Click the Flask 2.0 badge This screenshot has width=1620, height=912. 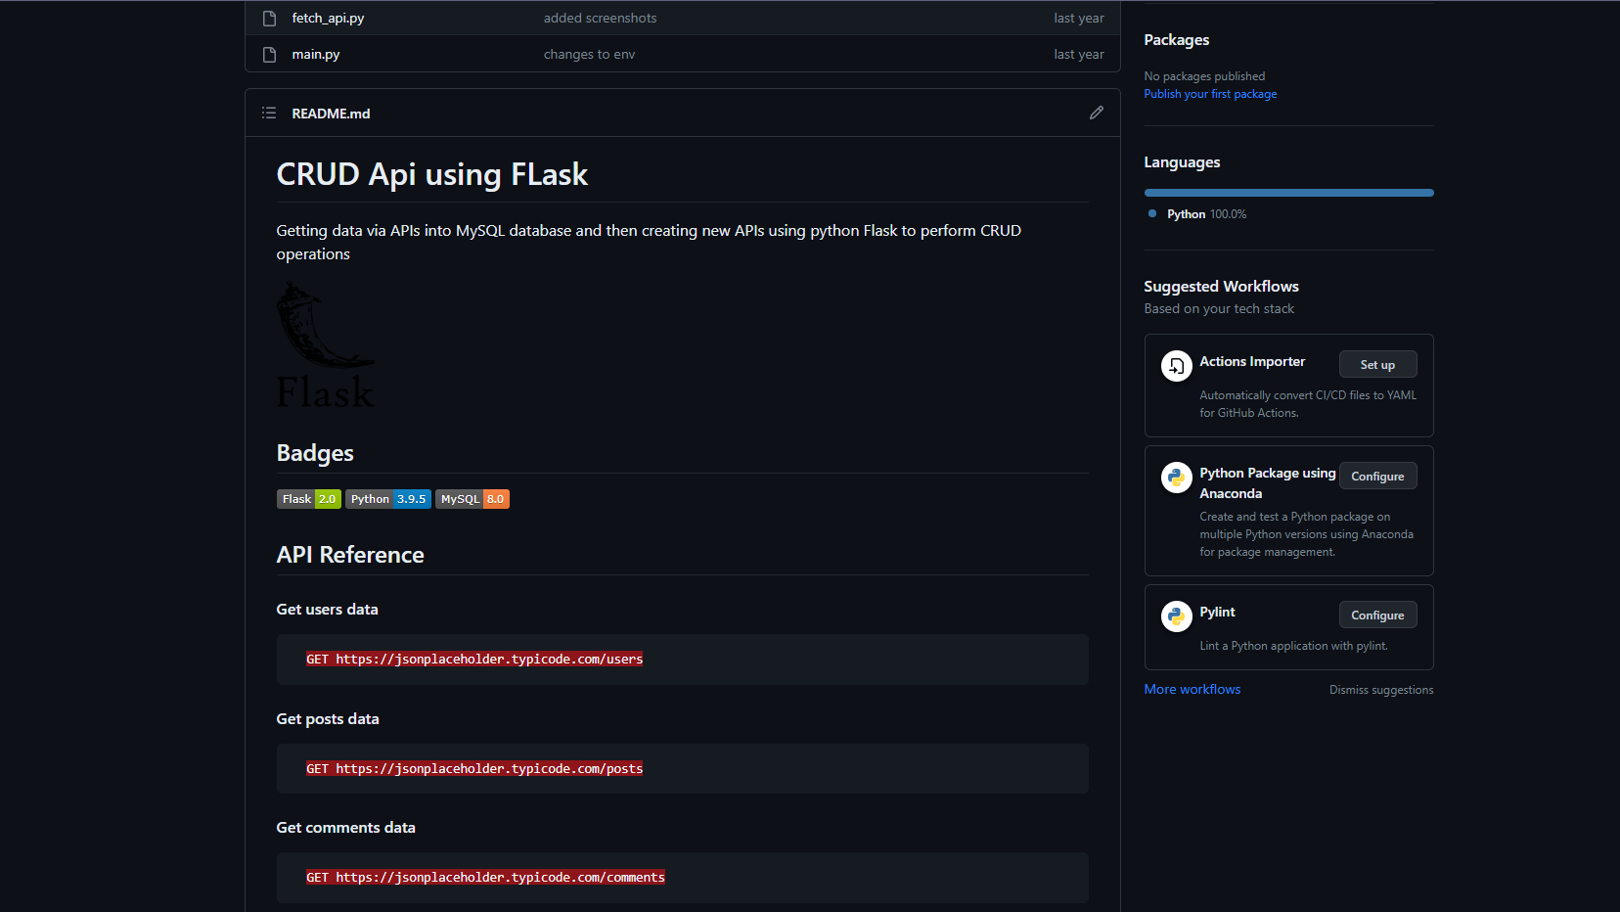click(x=309, y=499)
